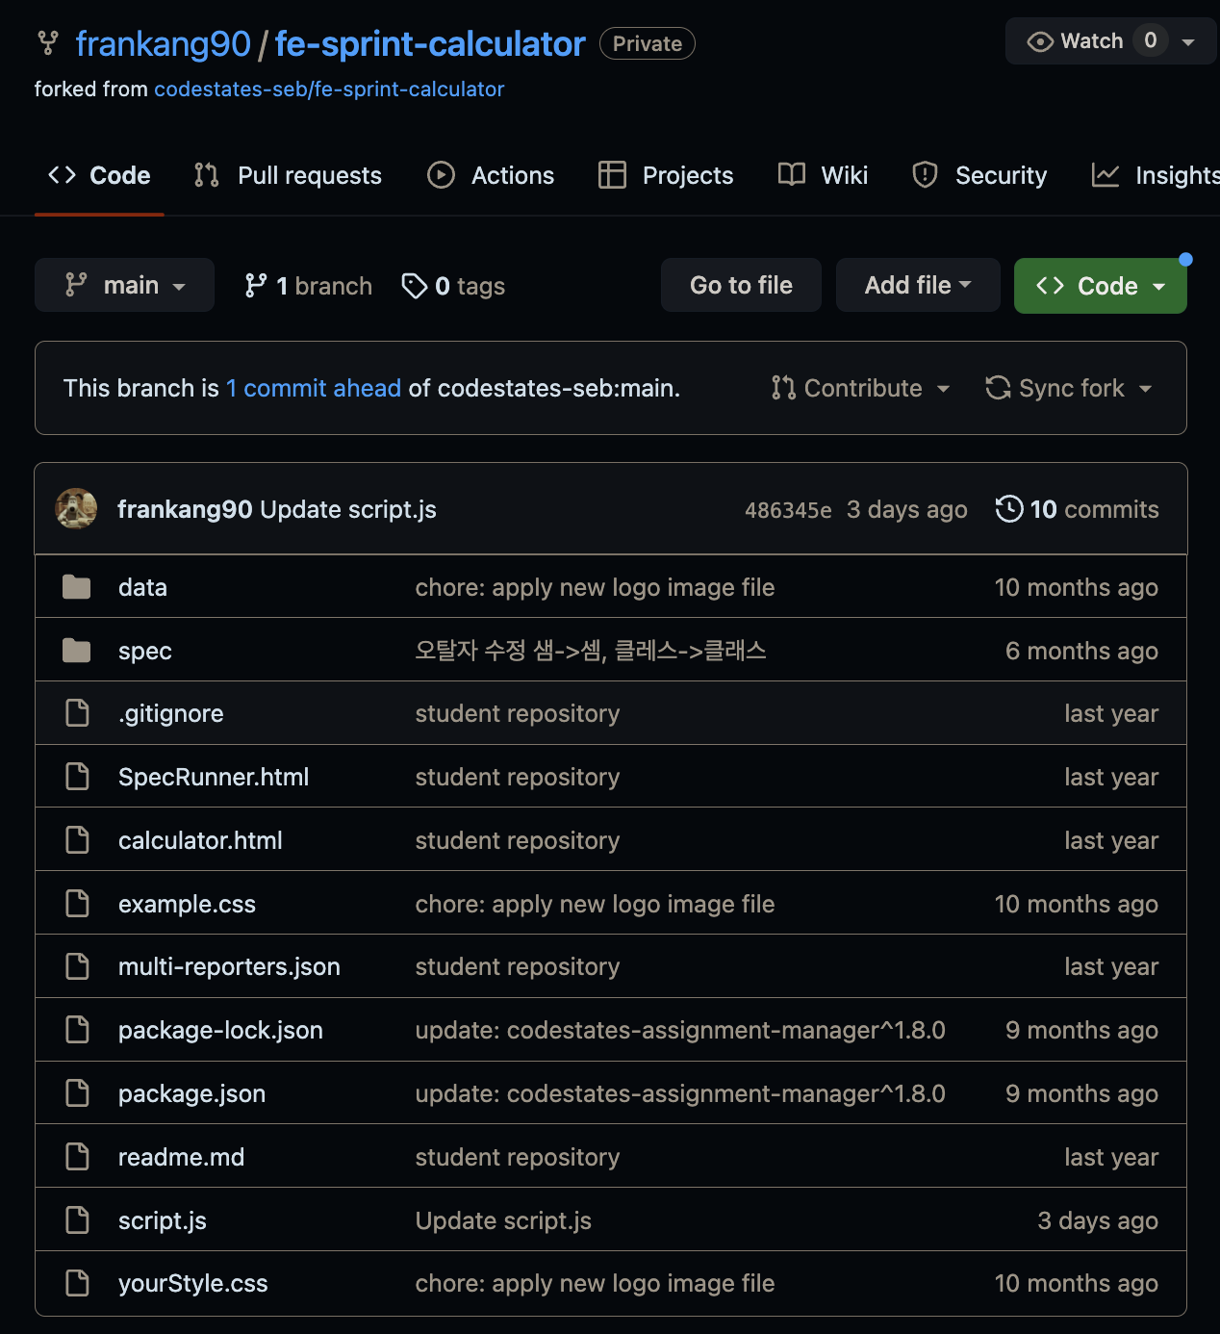Image resolution: width=1220 pixels, height=1334 pixels.
Task: Open the Projects tab
Action: click(666, 175)
